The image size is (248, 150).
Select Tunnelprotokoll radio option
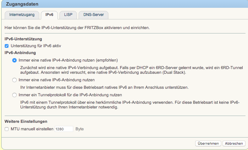[x=14, y=95]
